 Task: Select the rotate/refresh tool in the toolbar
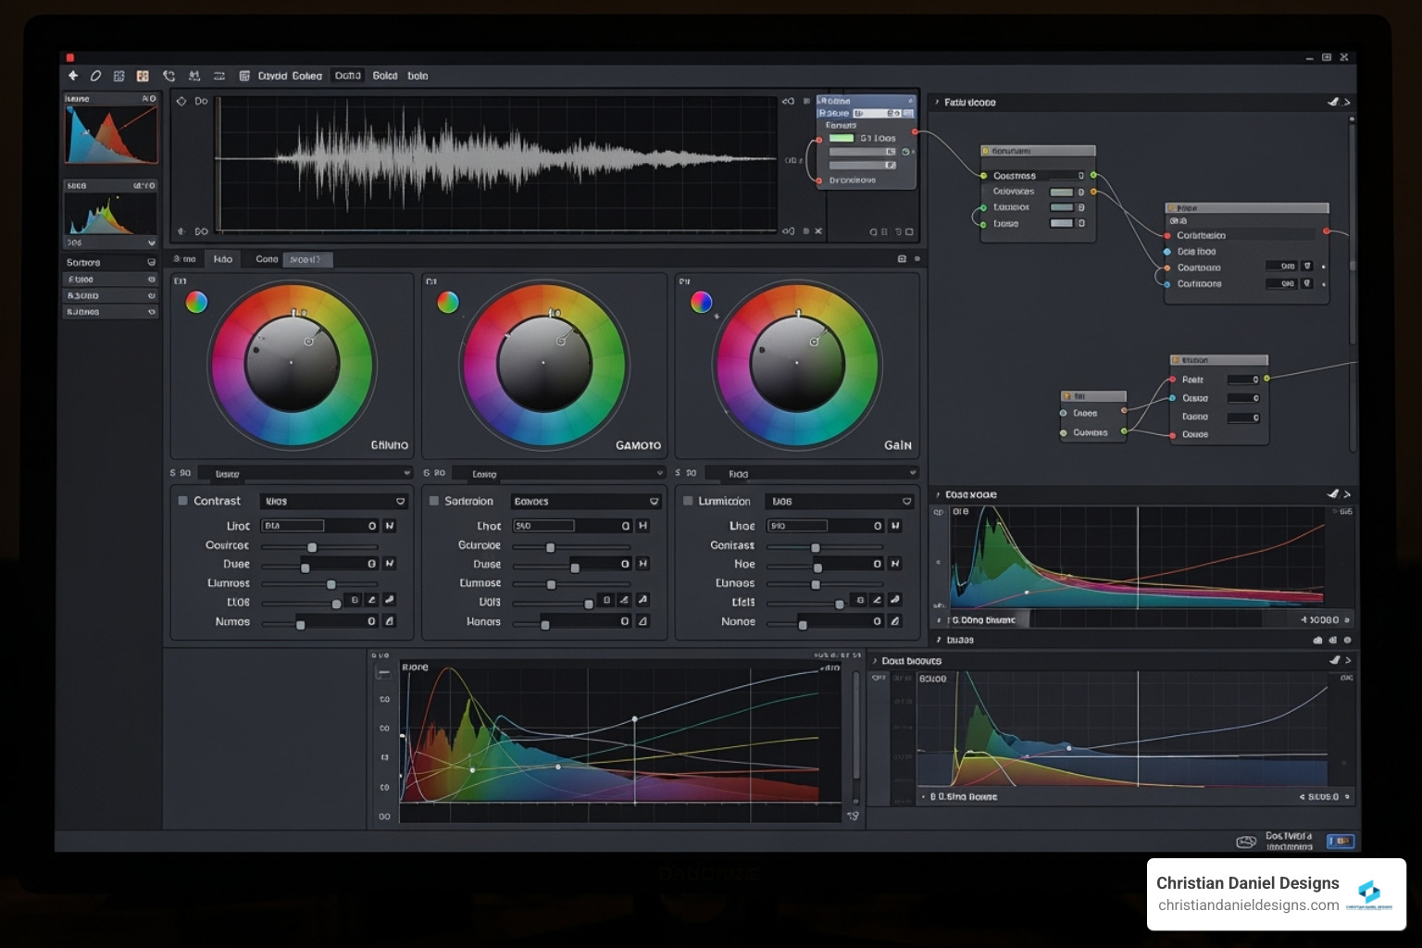pos(168,75)
